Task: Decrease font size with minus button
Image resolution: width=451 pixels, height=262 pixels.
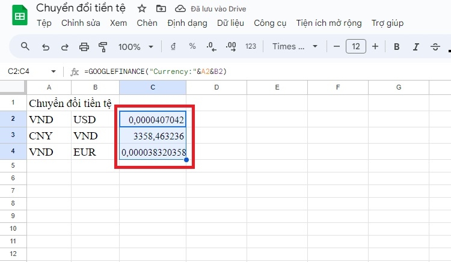Action: (x=337, y=46)
